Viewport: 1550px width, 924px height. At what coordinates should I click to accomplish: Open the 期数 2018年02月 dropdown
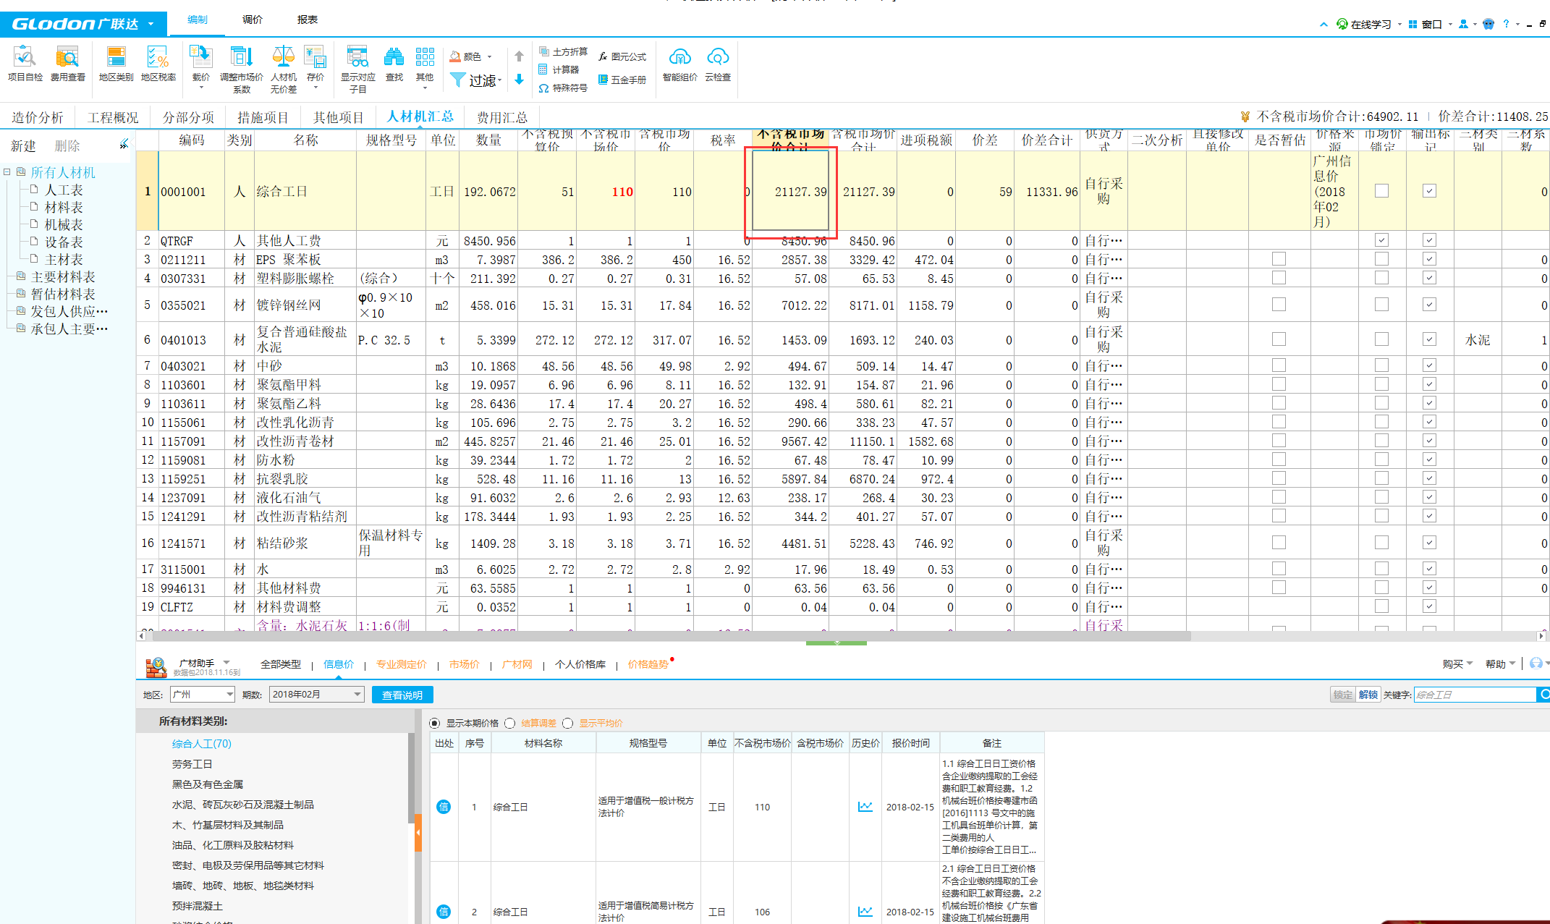[316, 695]
